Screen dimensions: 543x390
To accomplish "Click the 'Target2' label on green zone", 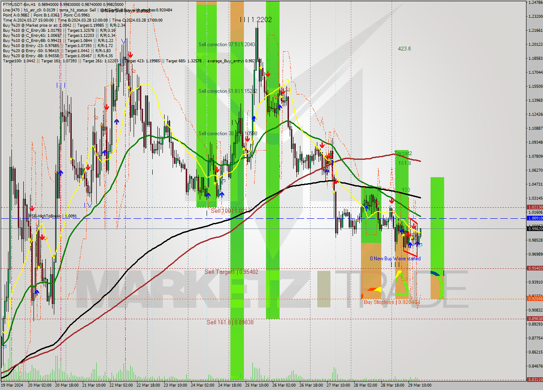I will click(403, 153).
